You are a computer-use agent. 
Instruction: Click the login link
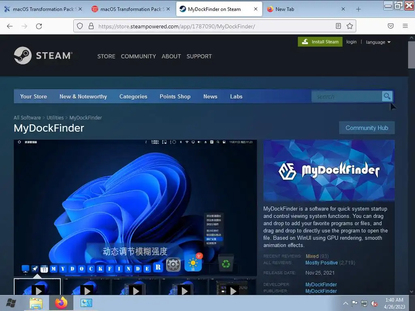(x=351, y=42)
